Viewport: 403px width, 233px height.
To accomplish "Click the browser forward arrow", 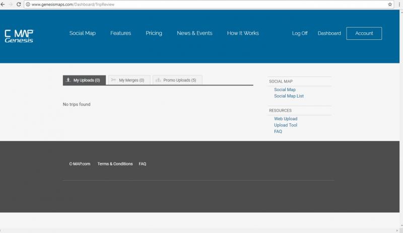I will pos(11,4).
